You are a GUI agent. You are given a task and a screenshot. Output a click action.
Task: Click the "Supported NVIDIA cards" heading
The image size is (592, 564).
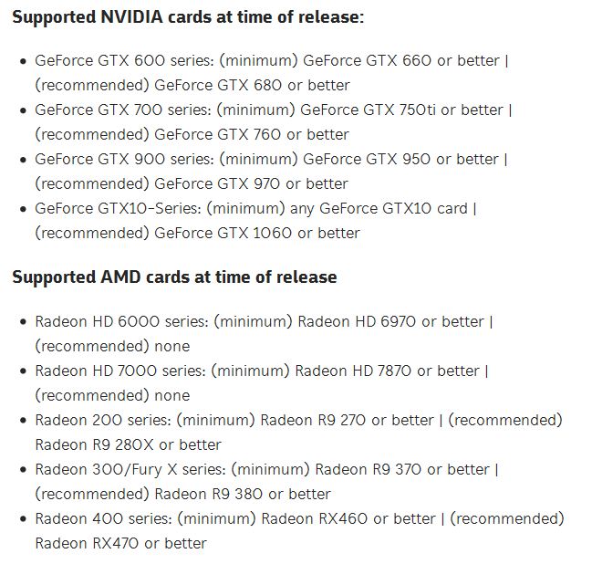pos(188,18)
